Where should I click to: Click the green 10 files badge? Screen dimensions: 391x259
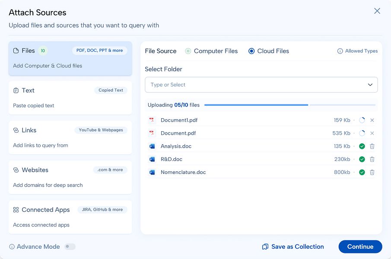pos(43,51)
